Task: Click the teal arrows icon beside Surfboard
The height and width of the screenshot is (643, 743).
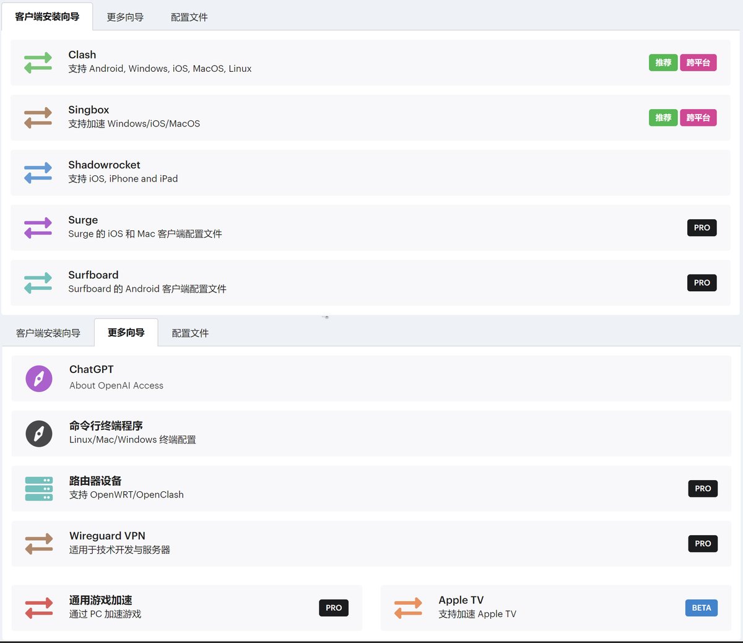Action: [x=38, y=283]
